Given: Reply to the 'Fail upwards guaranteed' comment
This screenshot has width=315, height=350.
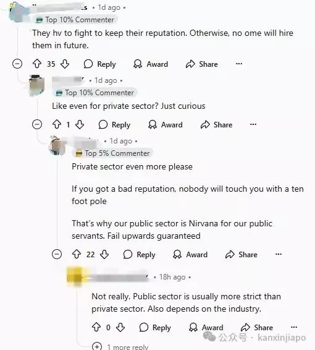Looking at the screenshot, I should click(x=140, y=255).
